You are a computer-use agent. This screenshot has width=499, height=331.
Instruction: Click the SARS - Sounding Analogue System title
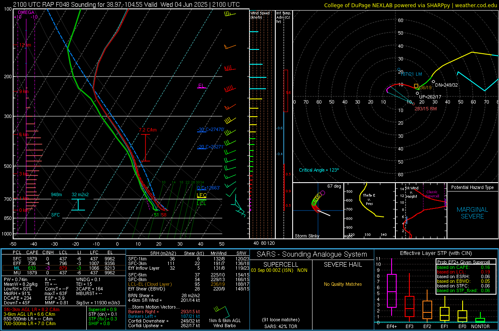click(312, 254)
